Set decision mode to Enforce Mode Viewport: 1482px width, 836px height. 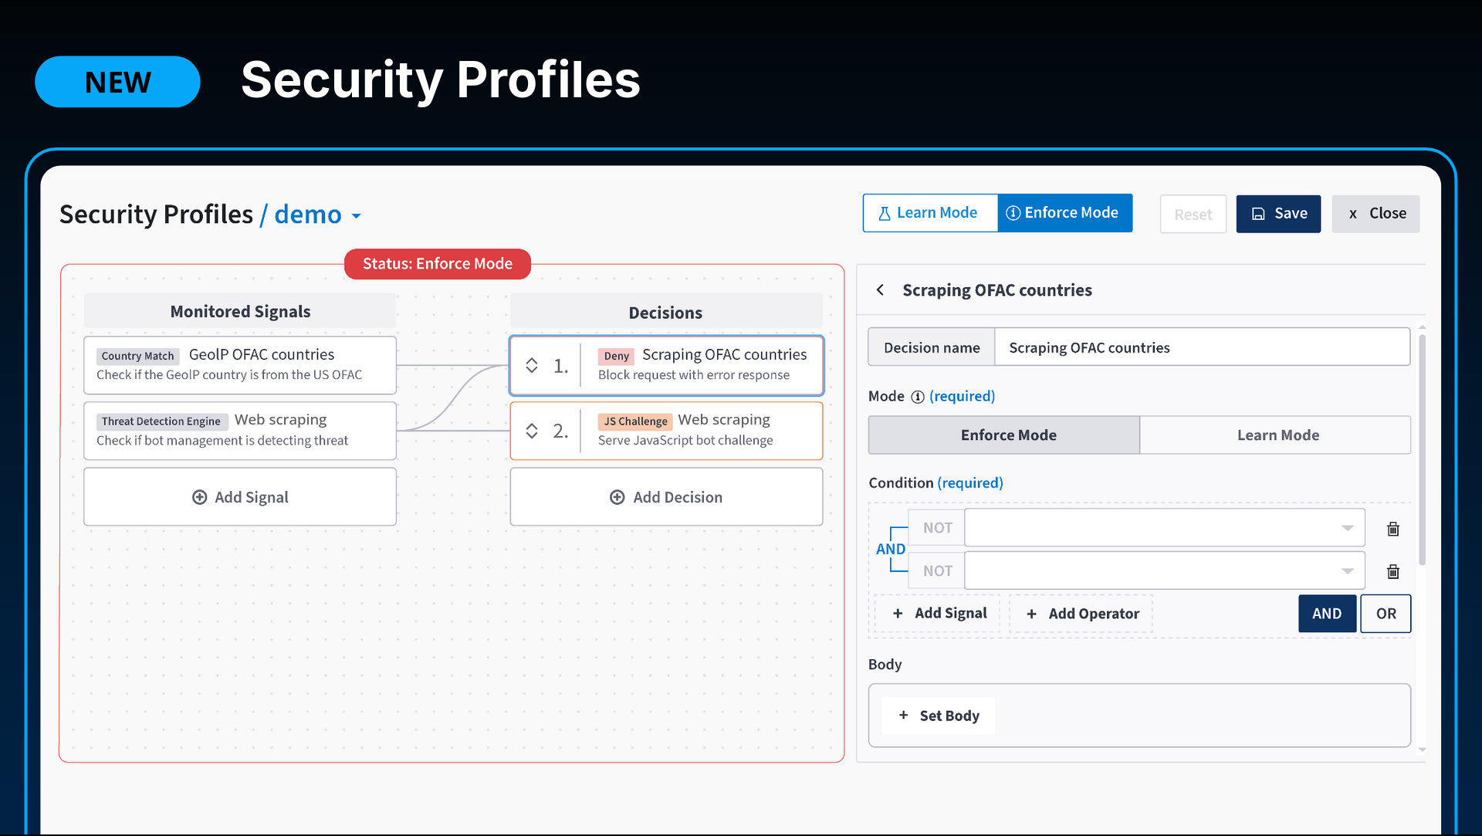click(1004, 435)
